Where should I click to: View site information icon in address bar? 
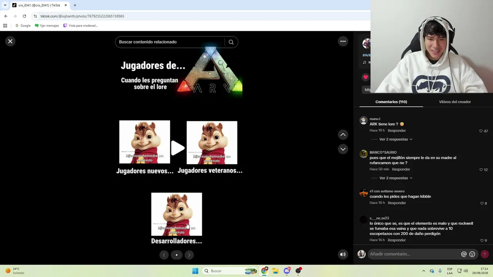35,16
